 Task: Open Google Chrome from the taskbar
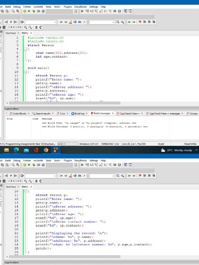46,150
